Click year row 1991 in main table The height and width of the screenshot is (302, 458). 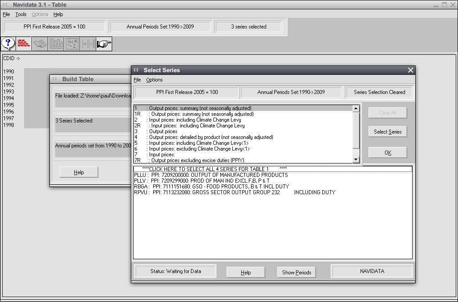click(8, 78)
